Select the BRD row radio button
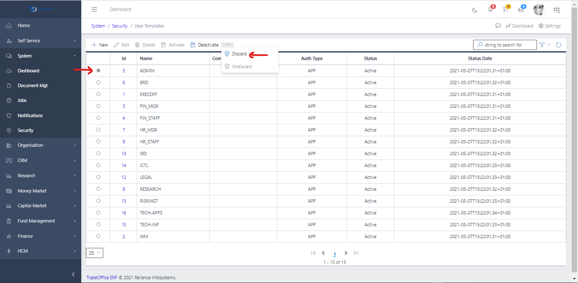Viewport: 578px width, 283px height. click(x=99, y=82)
